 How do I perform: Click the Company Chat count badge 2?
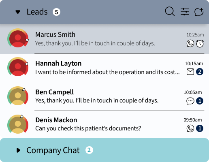click(x=89, y=150)
